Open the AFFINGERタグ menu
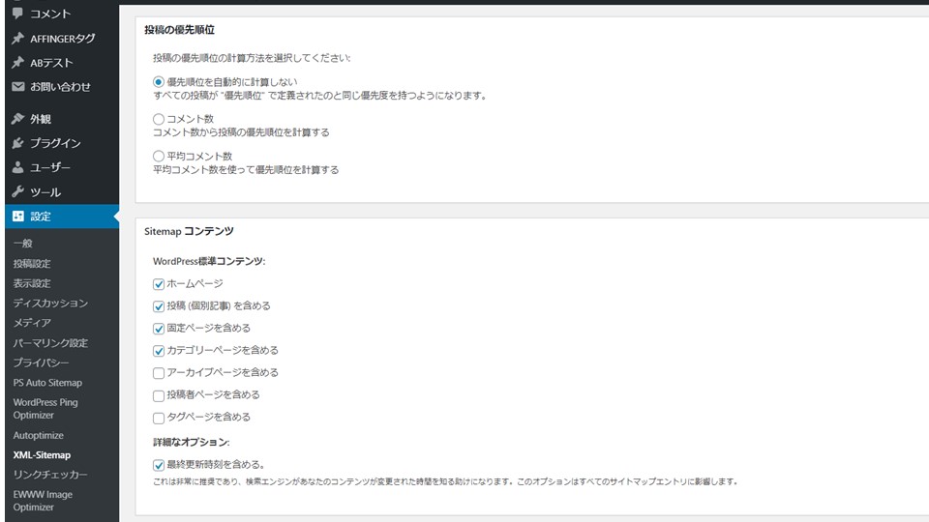This screenshot has height=522, width=929. click(62, 39)
